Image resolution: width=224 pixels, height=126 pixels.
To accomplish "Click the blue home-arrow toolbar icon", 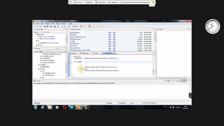I will 69,27.
